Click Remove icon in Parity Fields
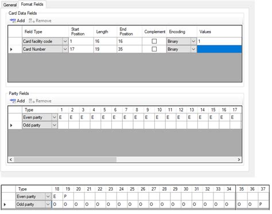The width and height of the screenshot is (272, 214). 32,101
